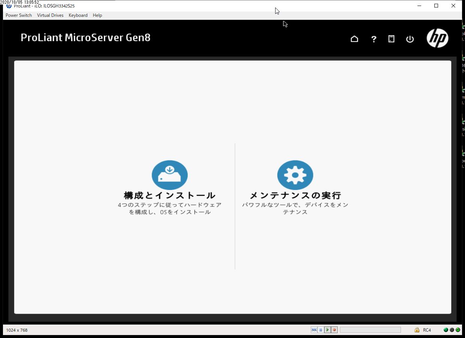This screenshot has height=338, width=465.
Task: Click the pause playback button
Action: [x=321, y=330]
